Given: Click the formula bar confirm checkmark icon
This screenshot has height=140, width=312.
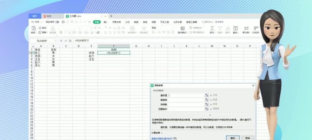Looking at the screenshot, I should [66, 41].
